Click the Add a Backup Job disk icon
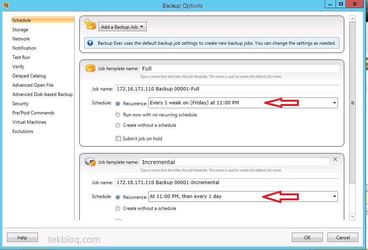 90,24
